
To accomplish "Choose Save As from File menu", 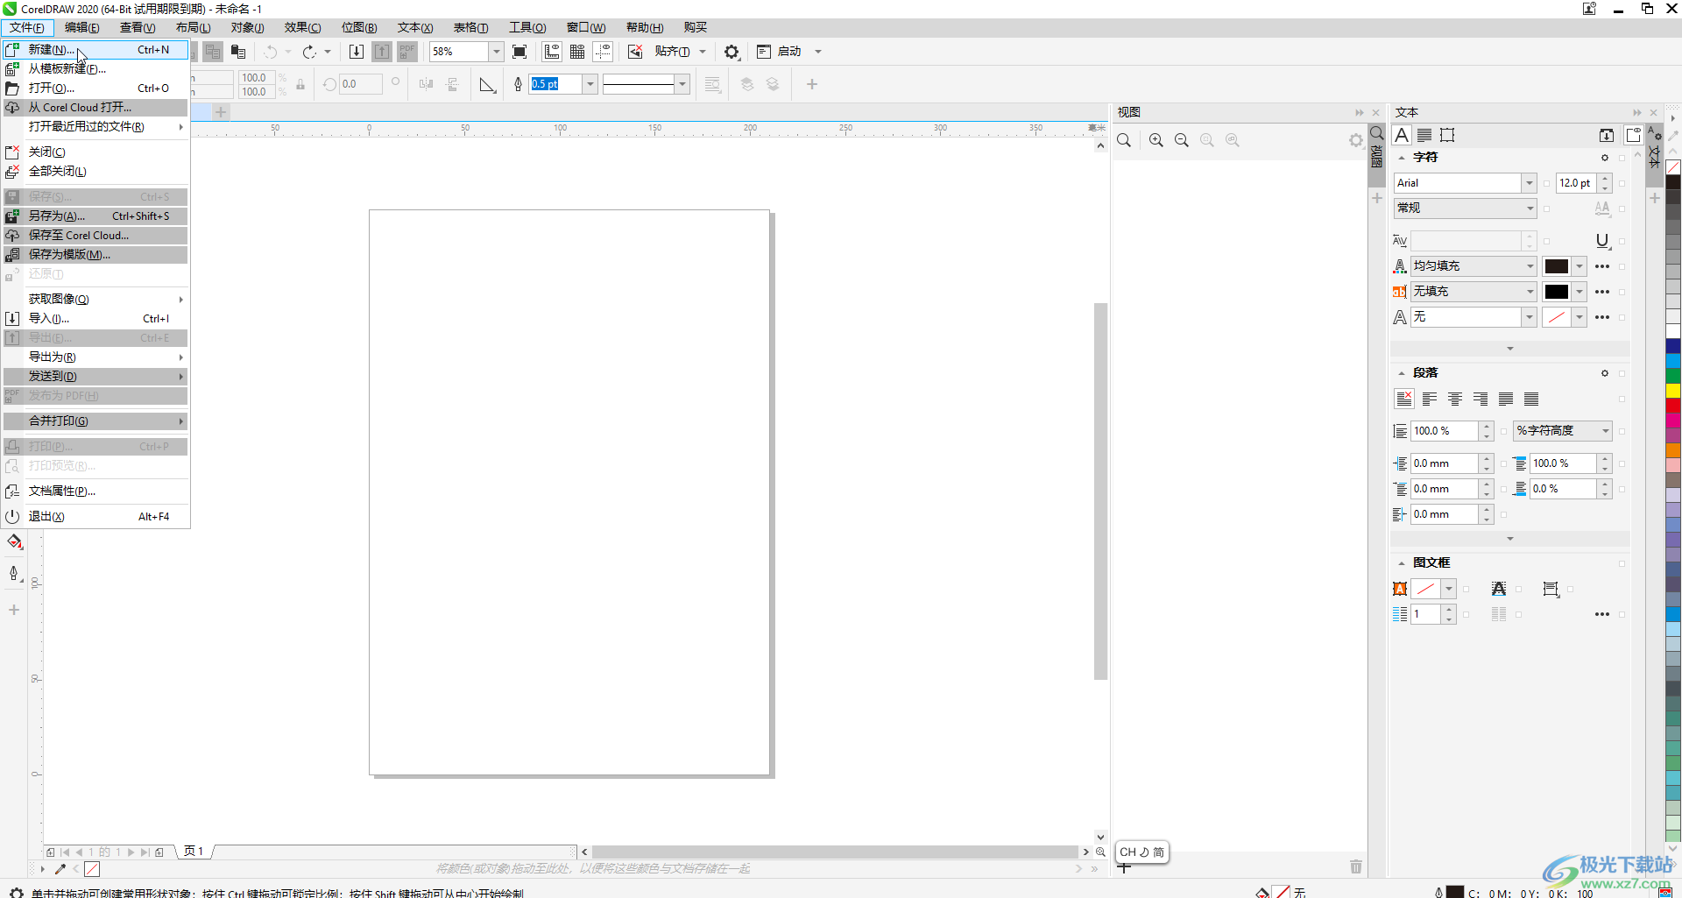I will pos(95,216).
